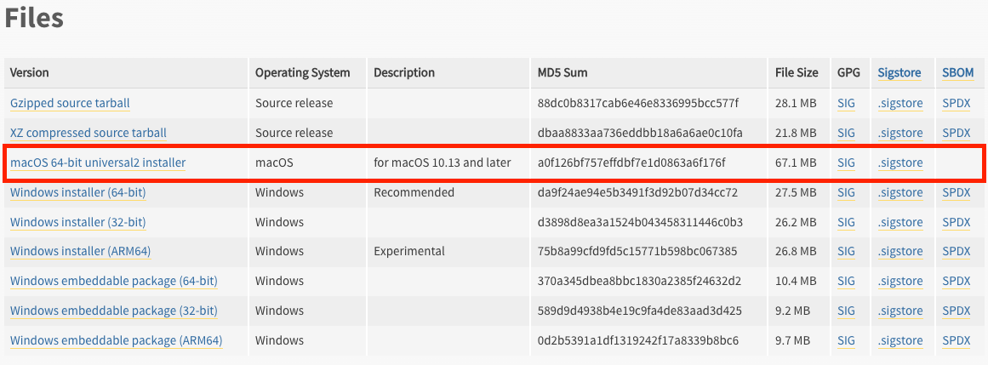Open SIG for Windows embeddable package (ARM64)
The width and height of the screenshot is (988, 365).
coord(846,340)
